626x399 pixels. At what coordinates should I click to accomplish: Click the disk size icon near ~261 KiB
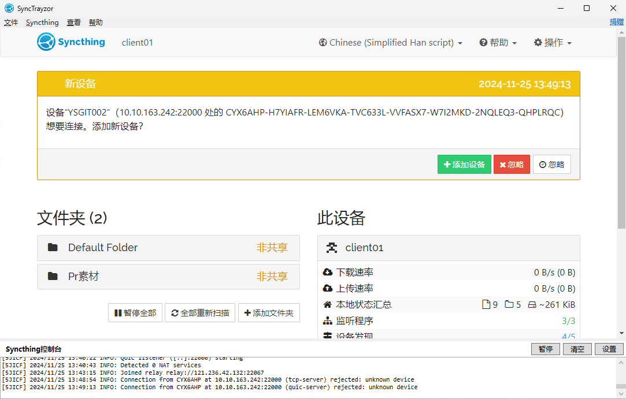coord(532,305)
